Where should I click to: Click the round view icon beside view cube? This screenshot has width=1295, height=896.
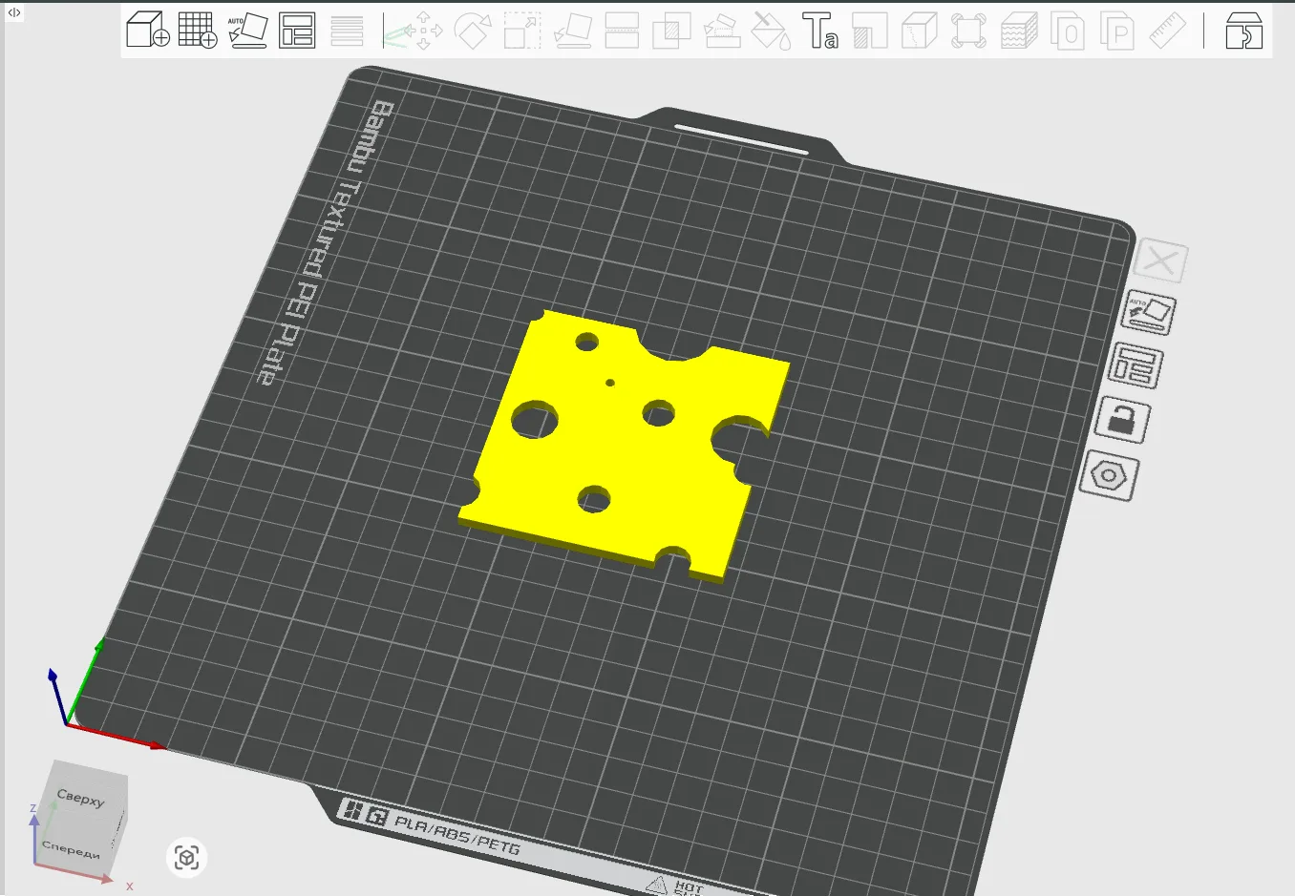point(186,857)
